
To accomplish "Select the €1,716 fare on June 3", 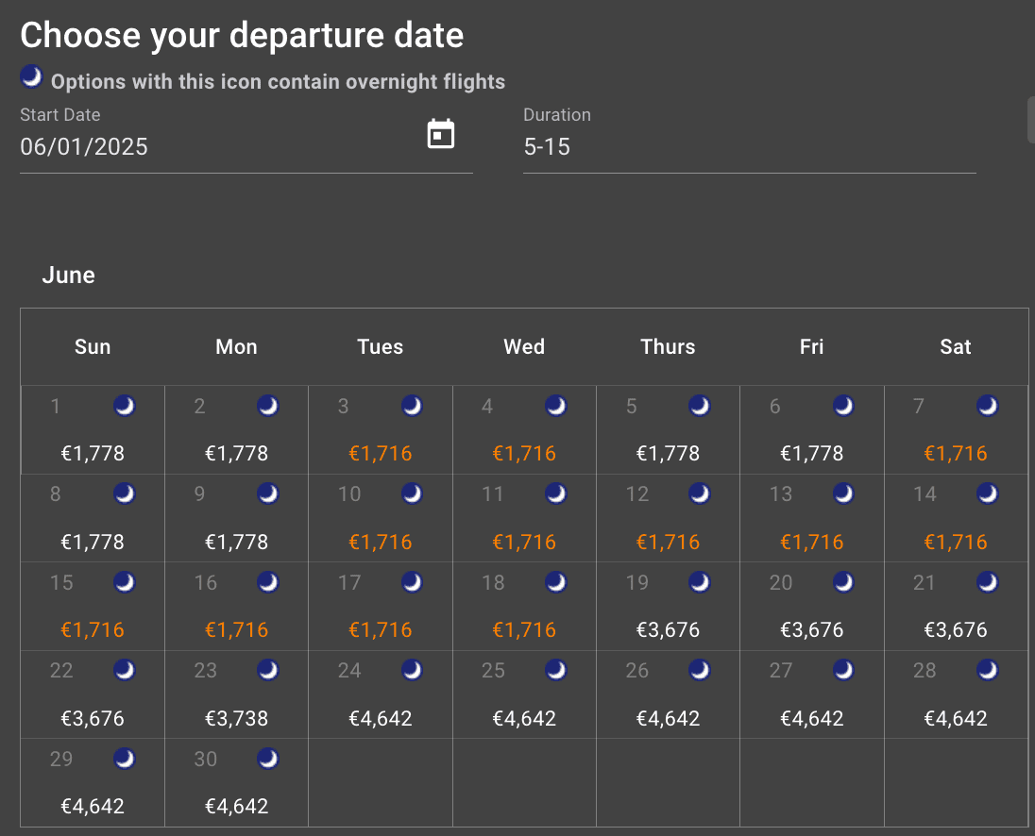I will [x=381, y=454].
